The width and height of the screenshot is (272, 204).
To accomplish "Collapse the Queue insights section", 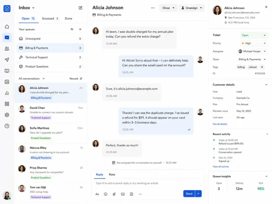I will click(x=266, y=176).
